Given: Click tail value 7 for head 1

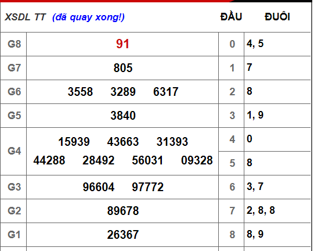Looking at the screenshot, I should tap(250, 67).
